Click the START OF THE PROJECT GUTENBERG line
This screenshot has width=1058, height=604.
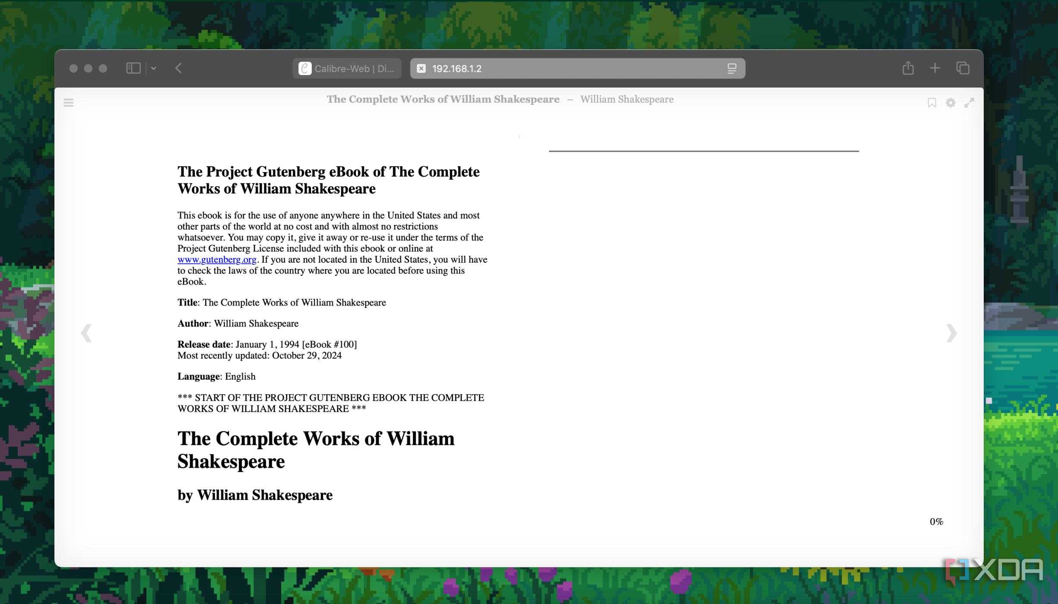point(331,403)
